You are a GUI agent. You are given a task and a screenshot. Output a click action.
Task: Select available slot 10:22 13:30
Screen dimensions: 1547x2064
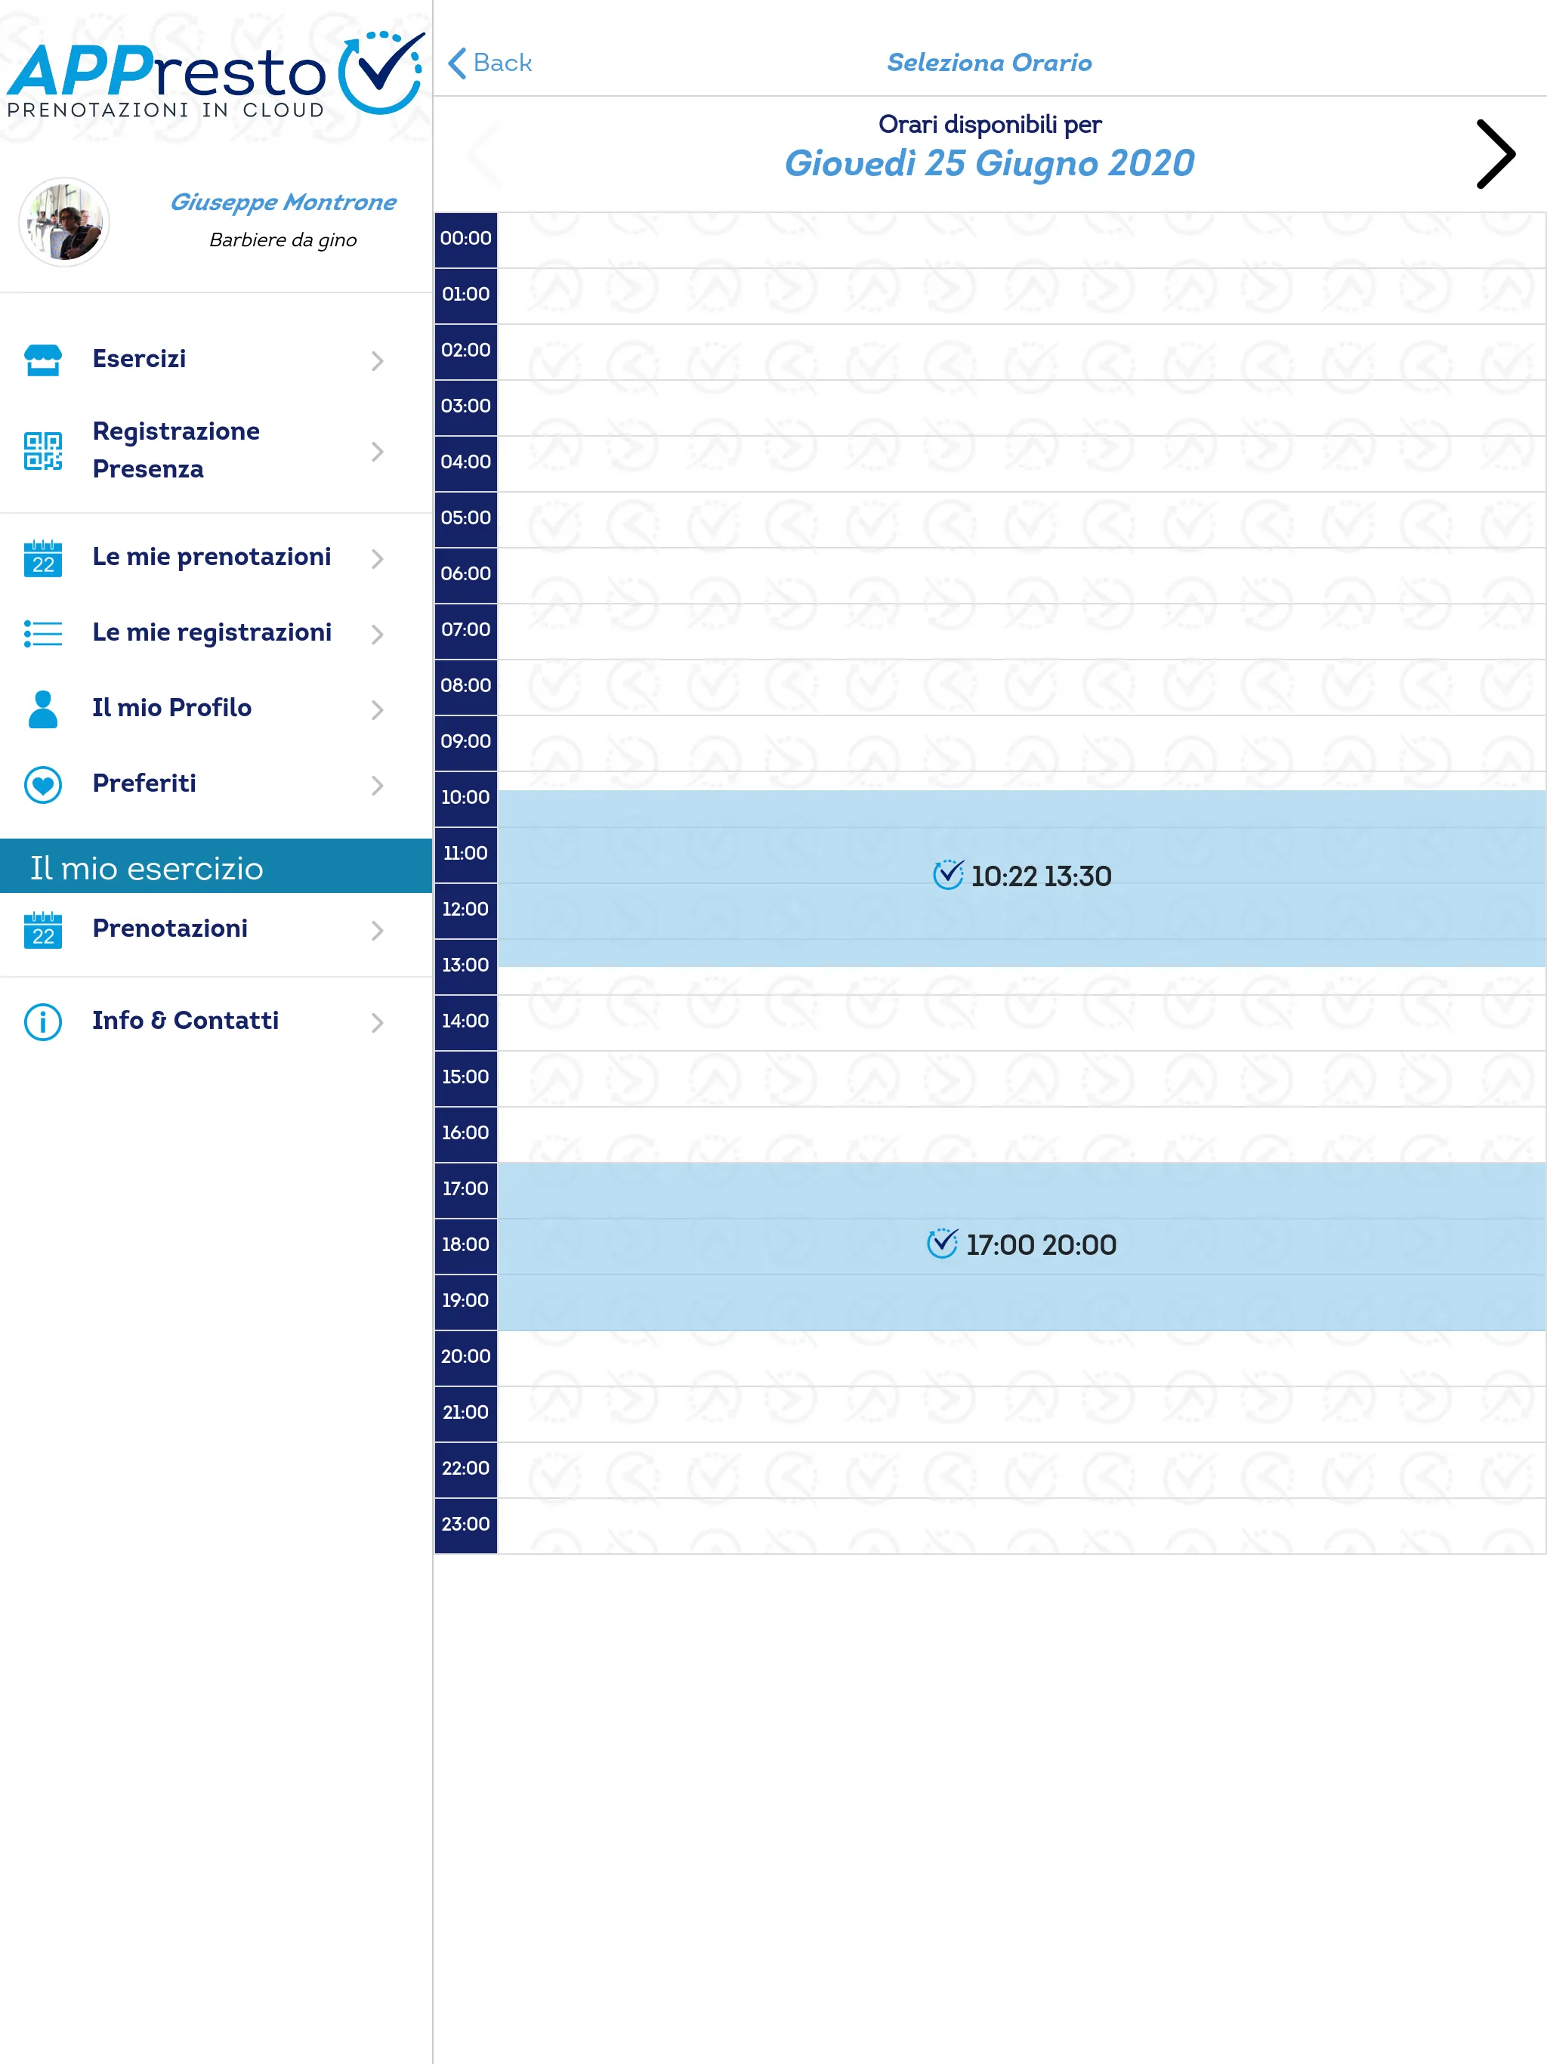click(x=1022, y=876)
